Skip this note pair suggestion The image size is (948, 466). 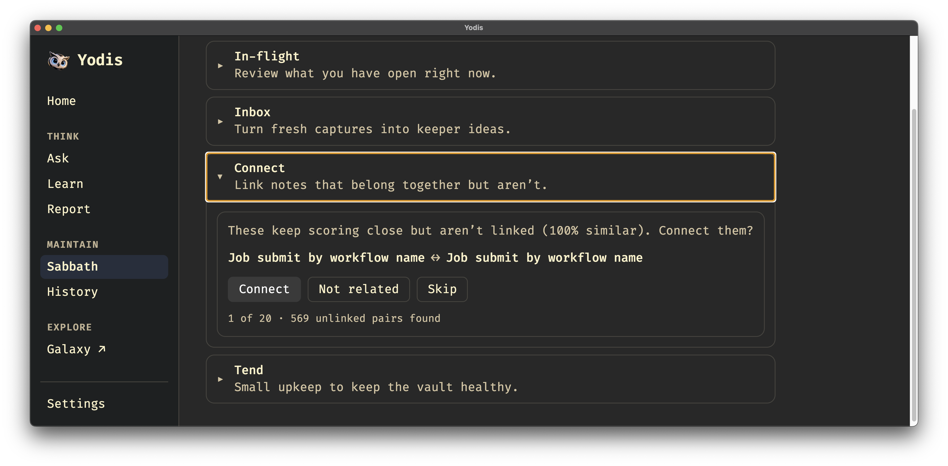click(x=442, y=289)
